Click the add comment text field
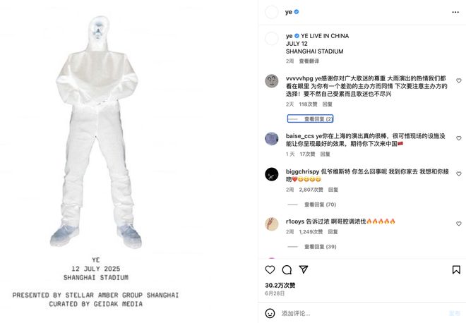466x323 pixels. (x=363, y=313)
